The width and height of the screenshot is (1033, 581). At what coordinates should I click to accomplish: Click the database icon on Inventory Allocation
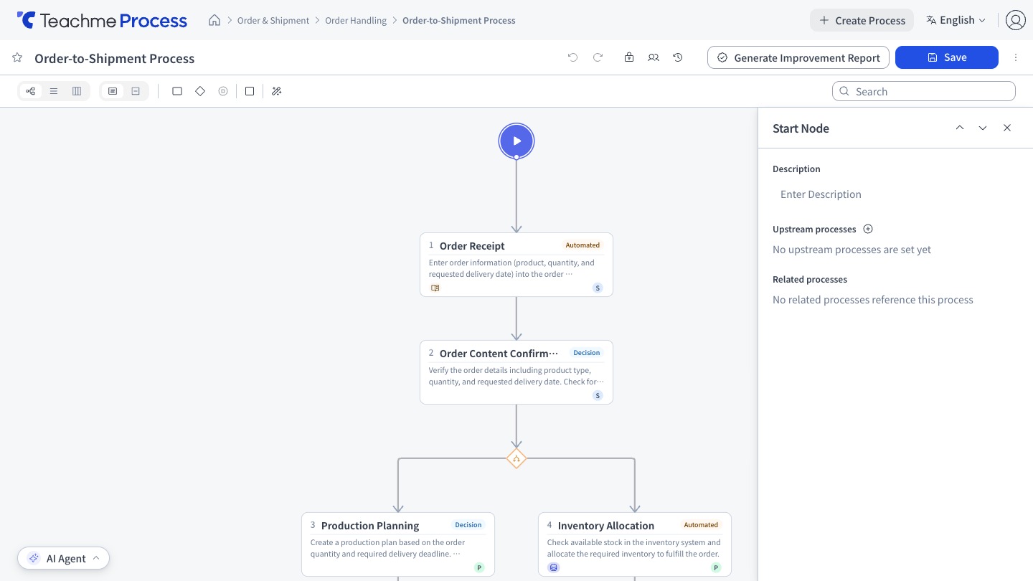(x=553, y=567)
